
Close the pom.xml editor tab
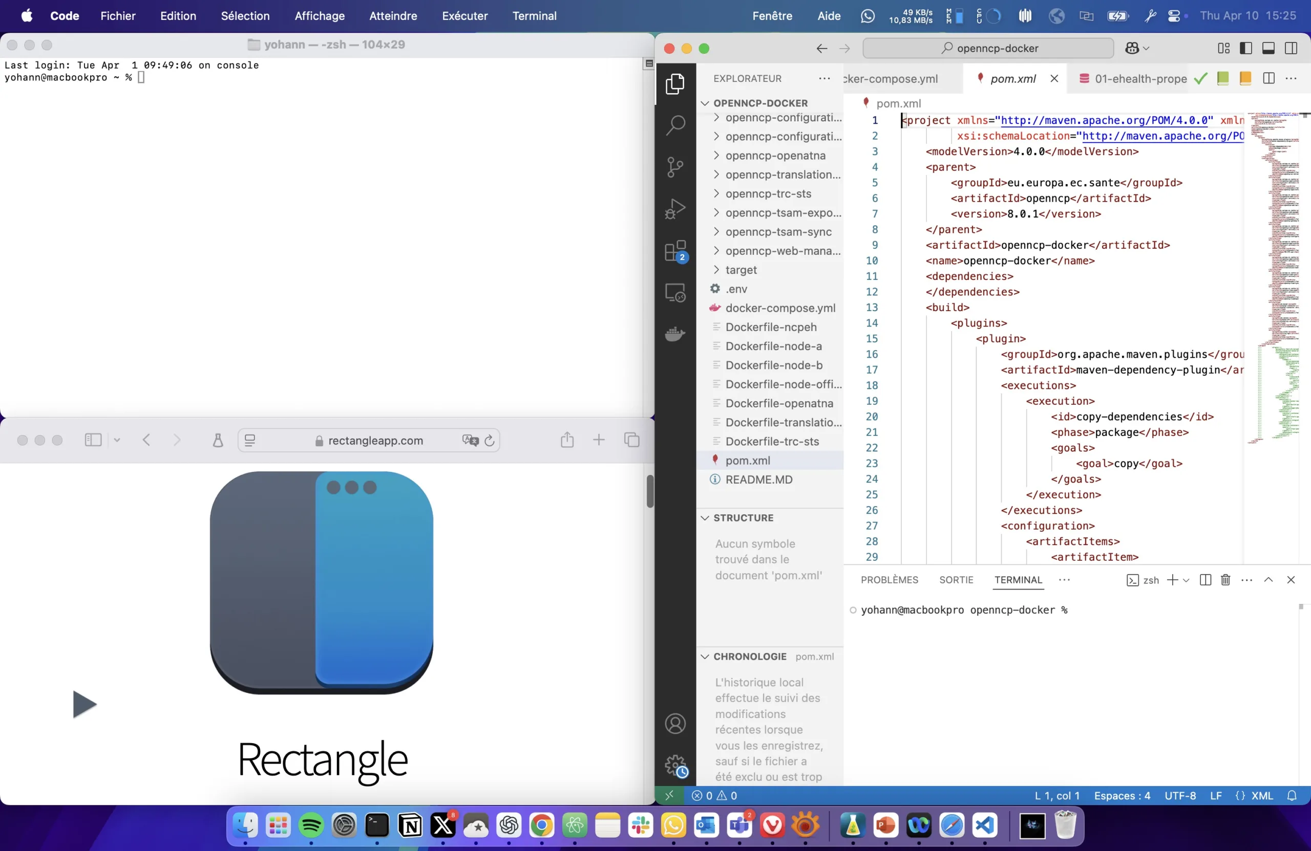(x=1054, y=78)
